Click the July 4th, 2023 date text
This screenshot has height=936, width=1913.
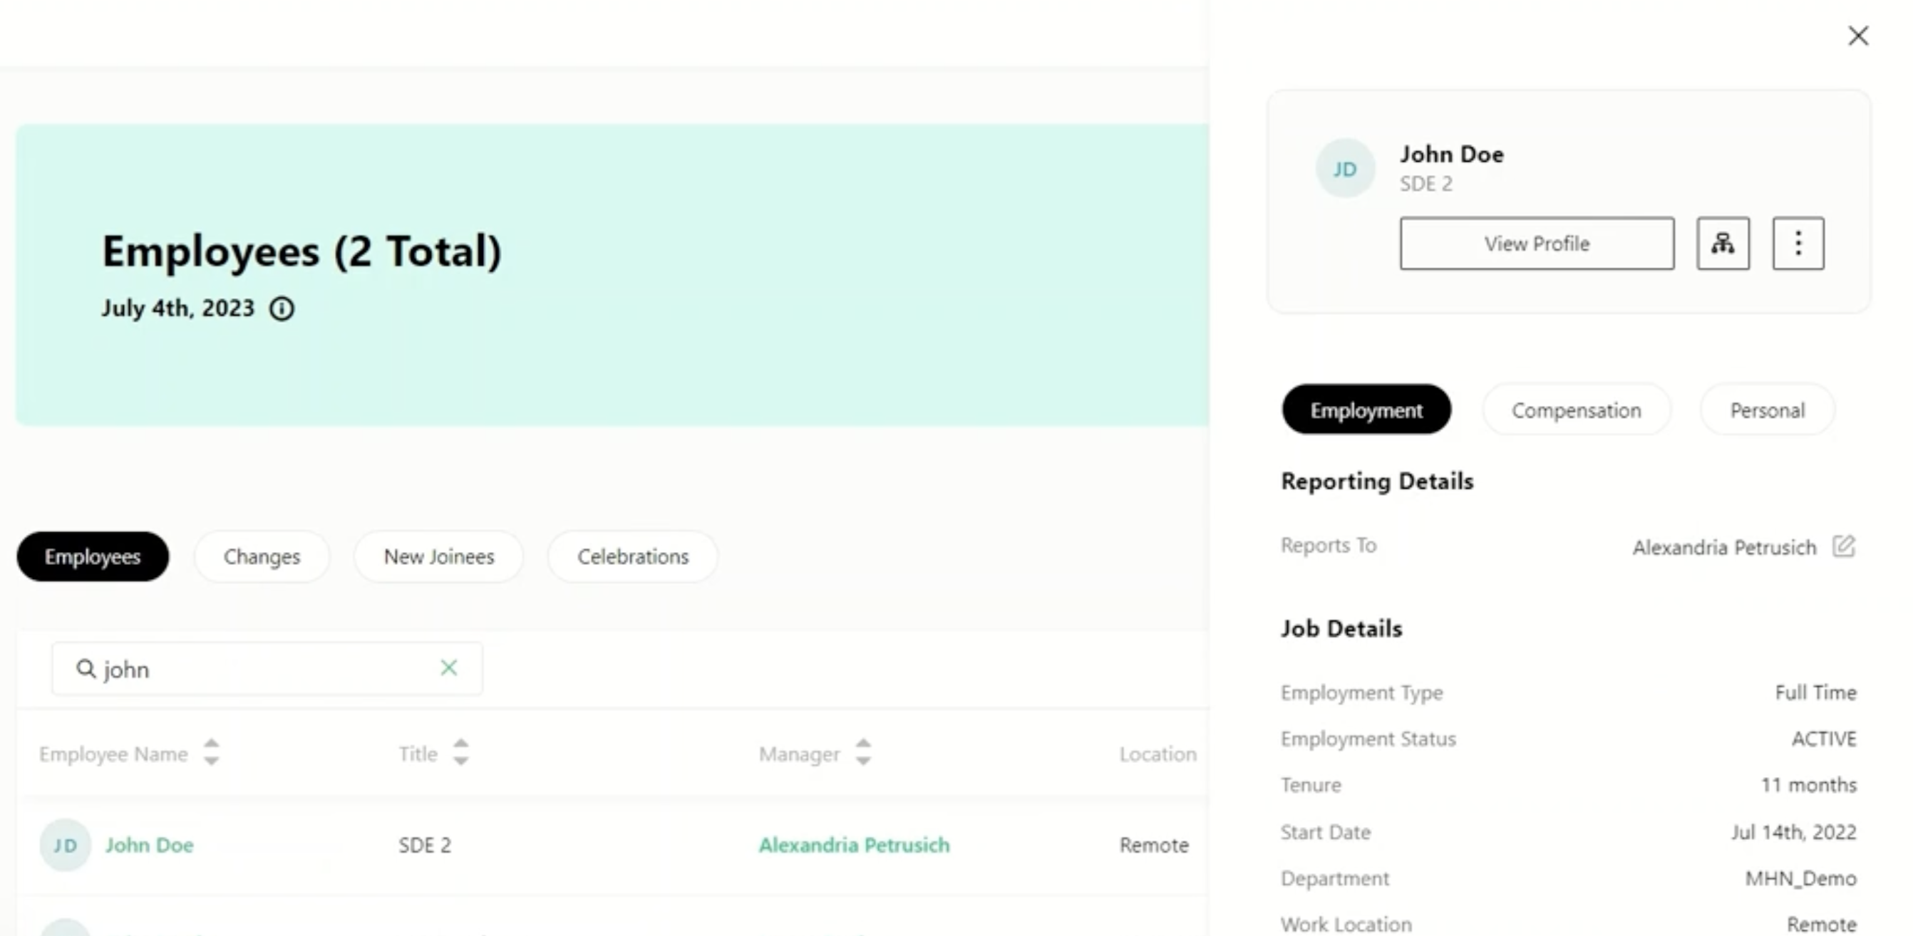coord(178,308)
